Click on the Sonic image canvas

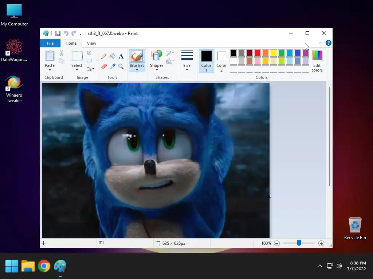pyautogui.click(x=156, y=160)
